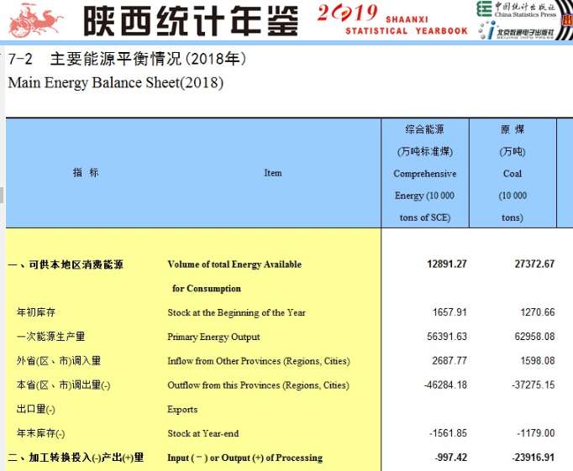
Task: Click value 56391.63
Action: [x=447, y=337]
